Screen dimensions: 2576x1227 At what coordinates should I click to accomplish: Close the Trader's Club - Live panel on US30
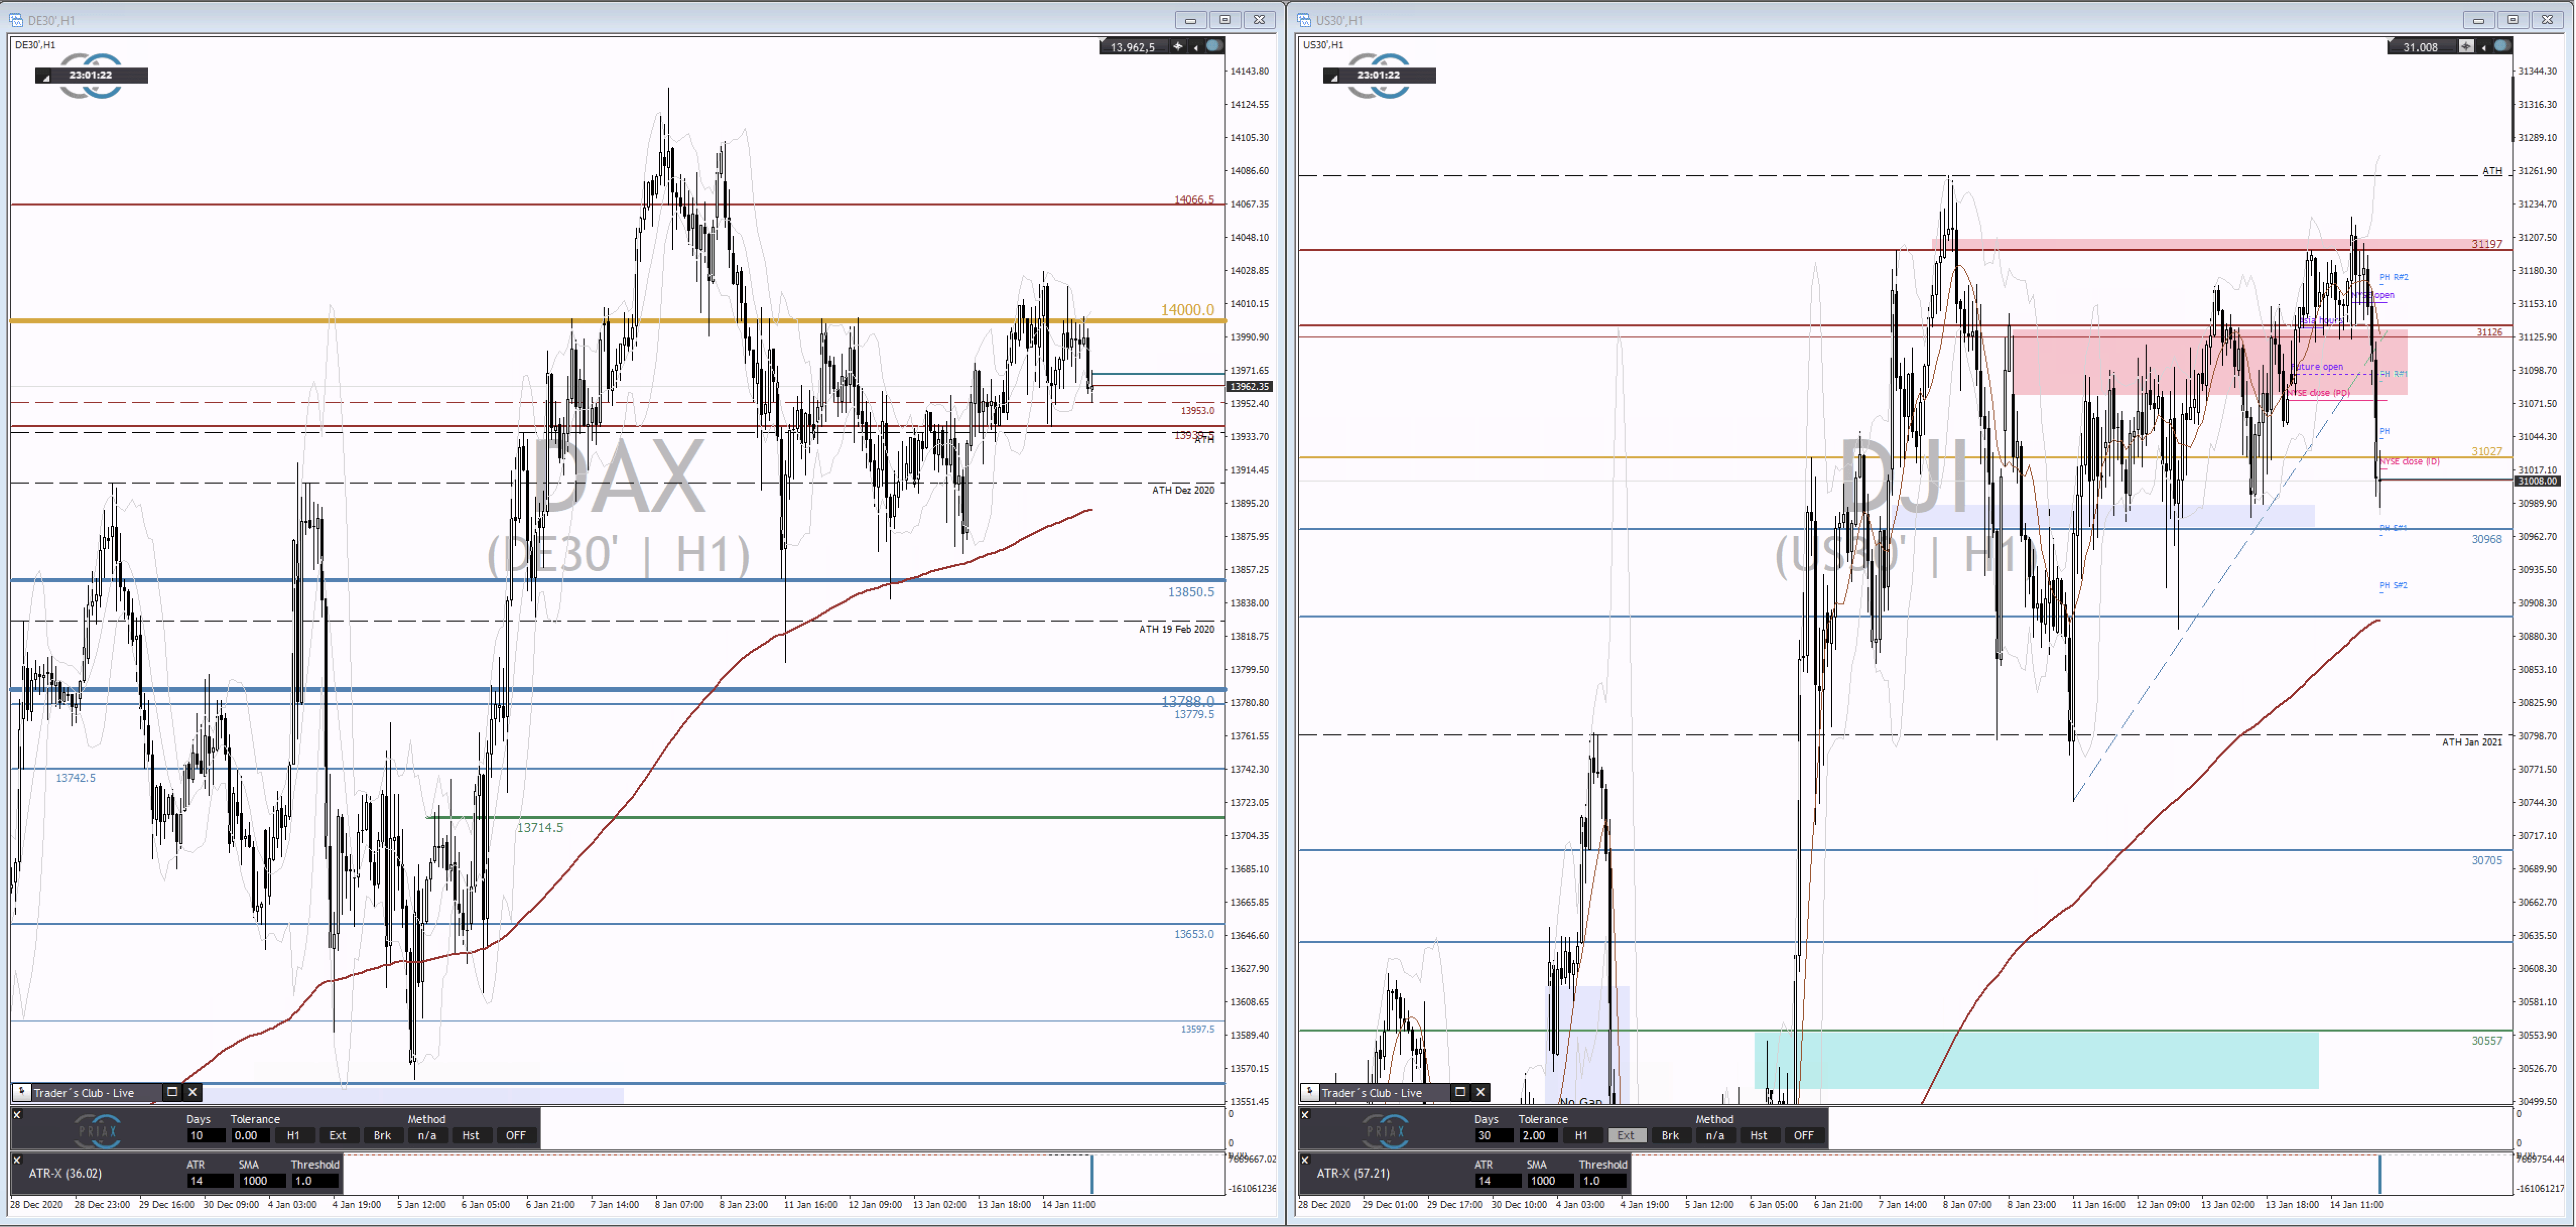tap(1481, 1092)
